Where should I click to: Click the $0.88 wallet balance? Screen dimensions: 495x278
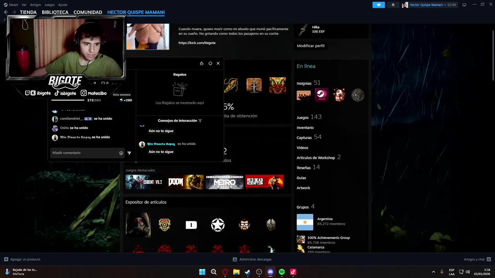tap(452, 5)
